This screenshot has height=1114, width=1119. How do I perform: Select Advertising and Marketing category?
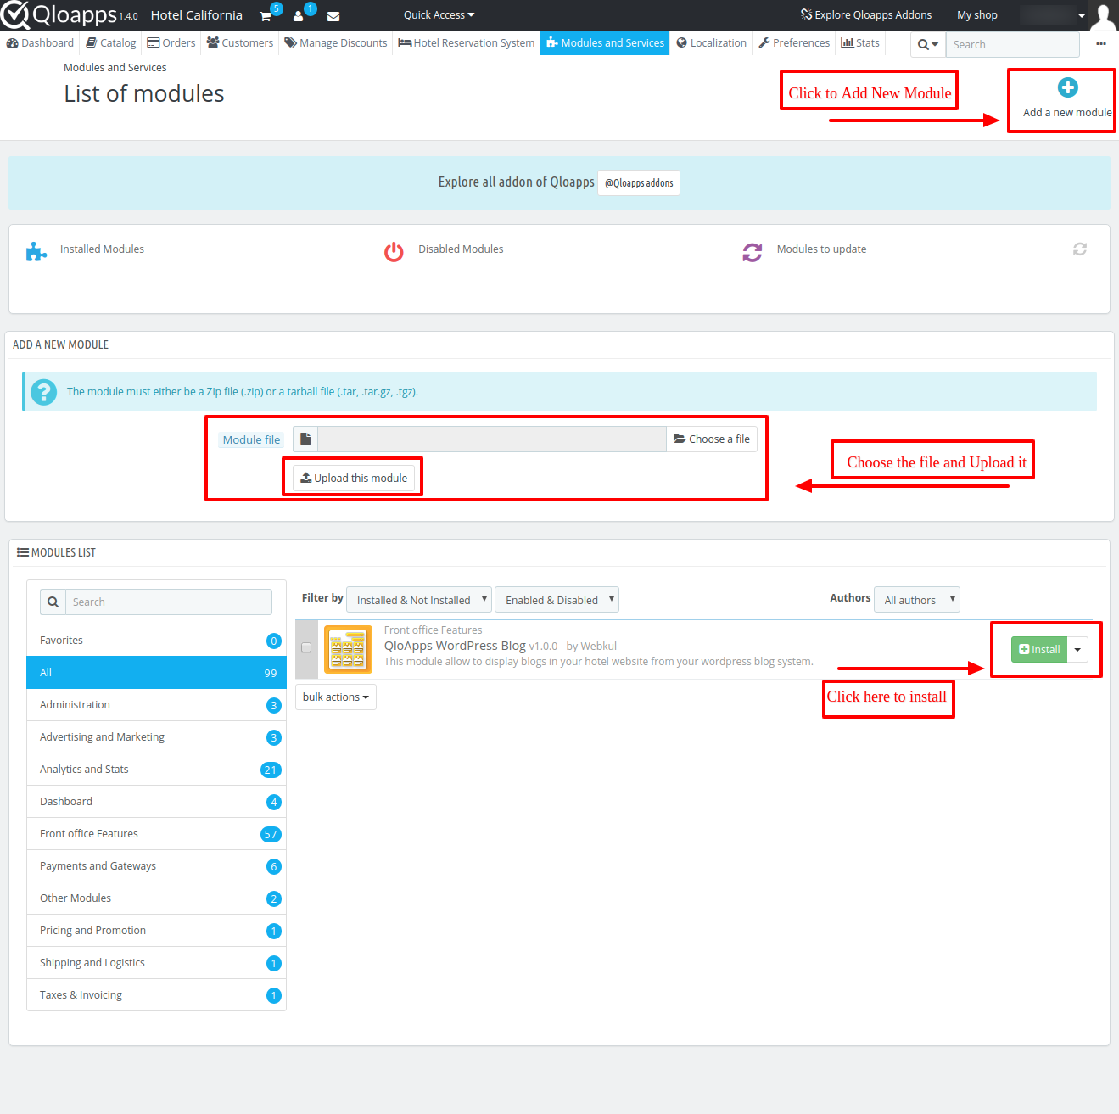156,737
